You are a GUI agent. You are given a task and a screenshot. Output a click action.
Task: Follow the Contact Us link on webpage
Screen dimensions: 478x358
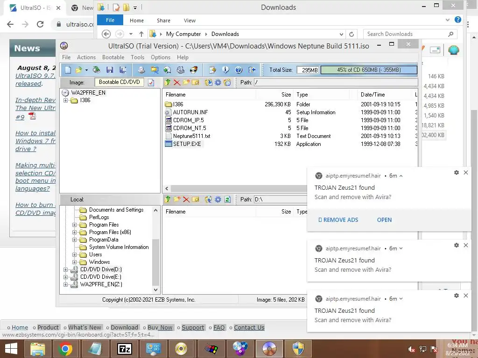coord(249,328)
